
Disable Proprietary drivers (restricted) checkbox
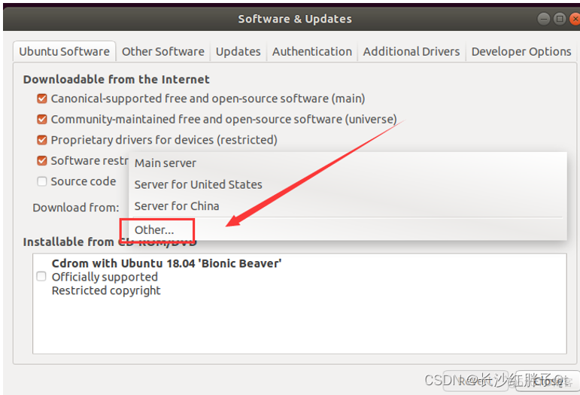click(42, 140)
